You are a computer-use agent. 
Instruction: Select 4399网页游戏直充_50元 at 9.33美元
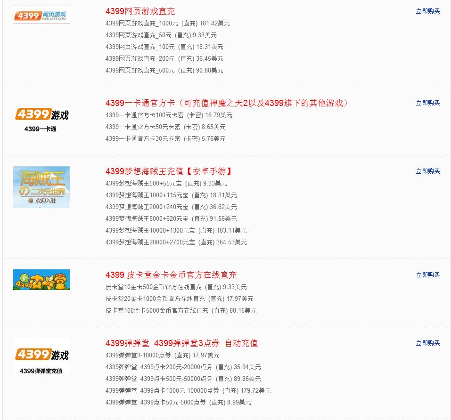(x=161, y=35)
